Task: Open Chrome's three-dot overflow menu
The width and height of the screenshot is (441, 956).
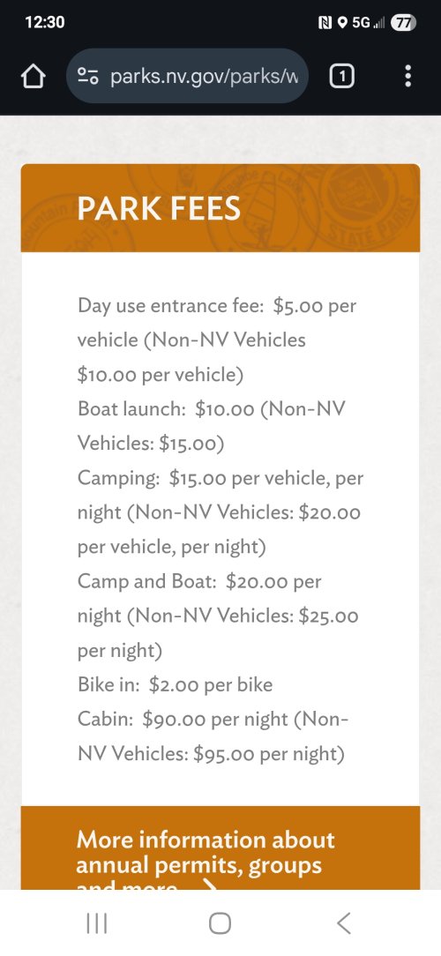Action: pyautogui.click(x=408, y=76)
